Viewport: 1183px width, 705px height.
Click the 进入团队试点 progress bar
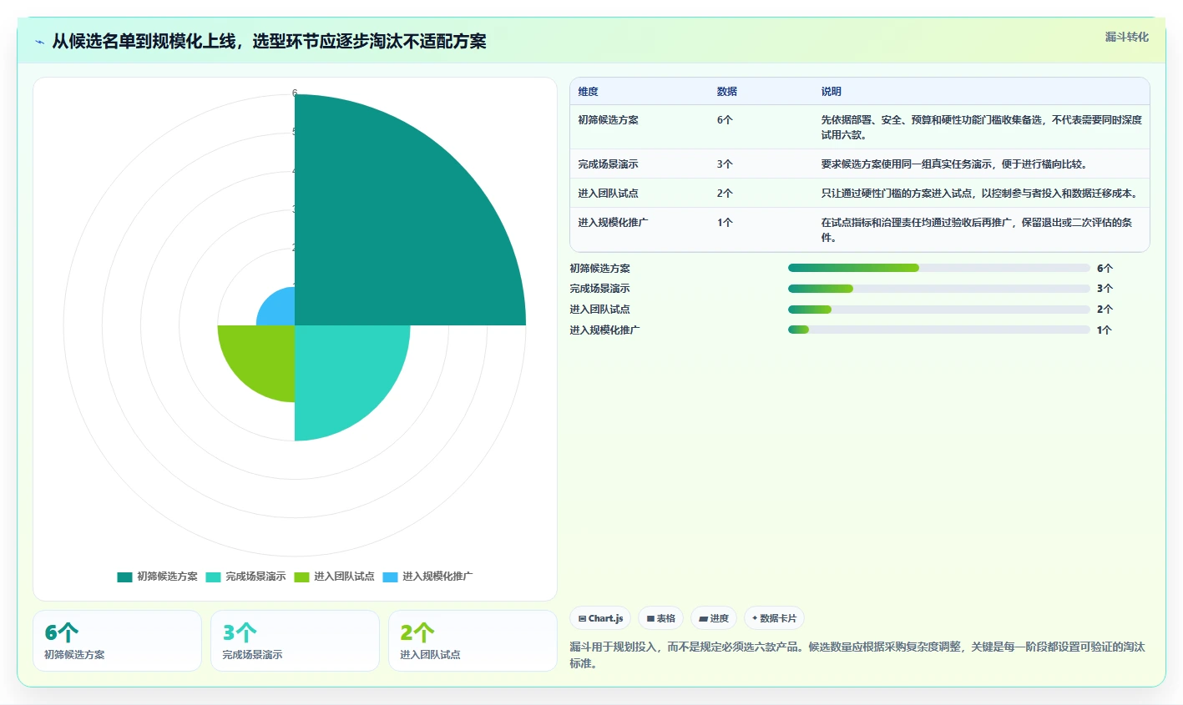point(939,310)
